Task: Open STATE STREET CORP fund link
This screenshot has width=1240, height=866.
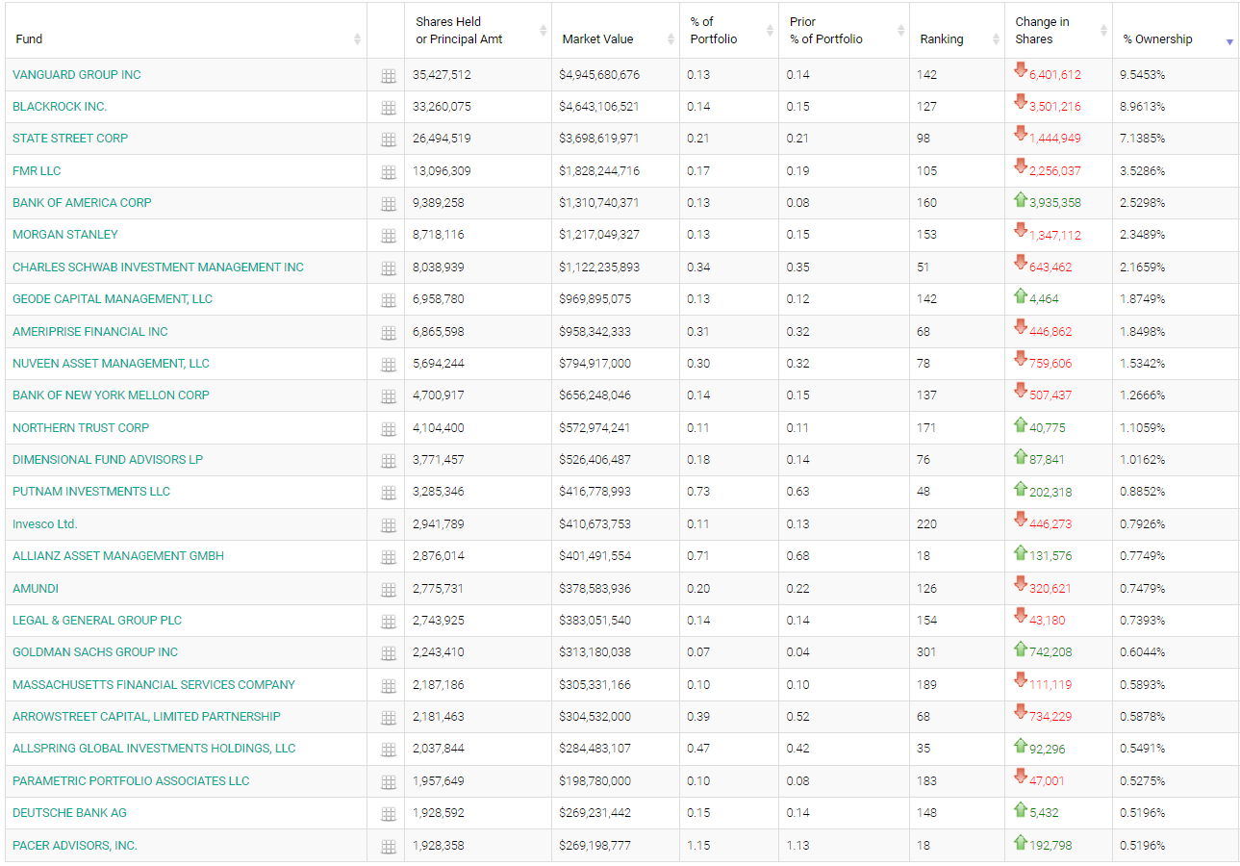Action: tap(70, 139)
